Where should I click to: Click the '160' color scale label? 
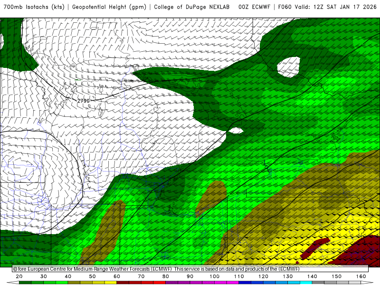tap(361, 276)
